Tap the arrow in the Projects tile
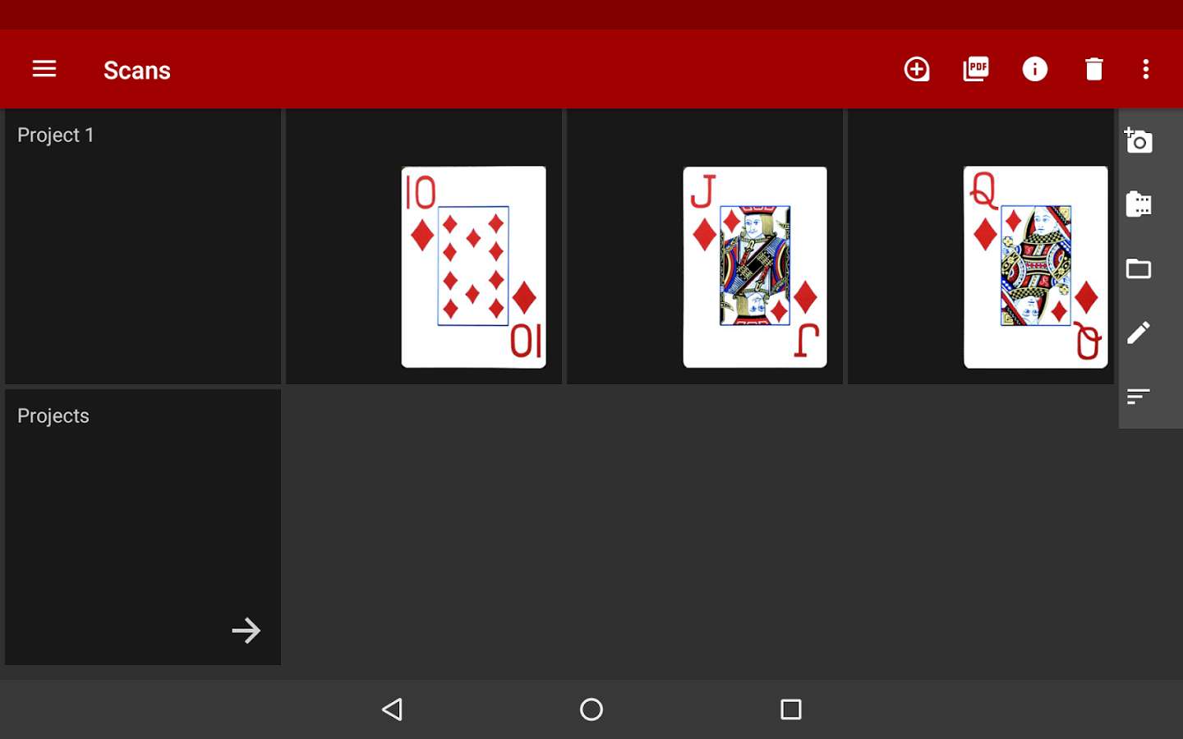 (246, 631)
